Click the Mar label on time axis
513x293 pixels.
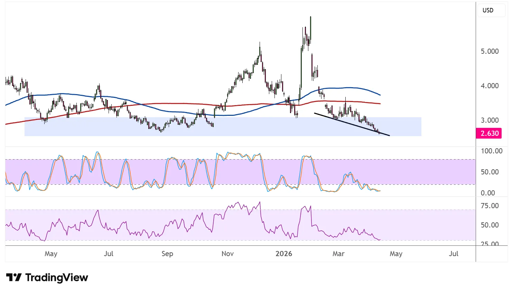tap(338, 254)
